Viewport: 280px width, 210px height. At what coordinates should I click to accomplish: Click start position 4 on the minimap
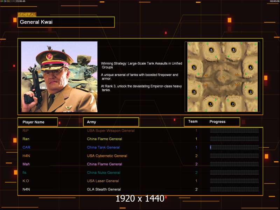pos(251,67)
